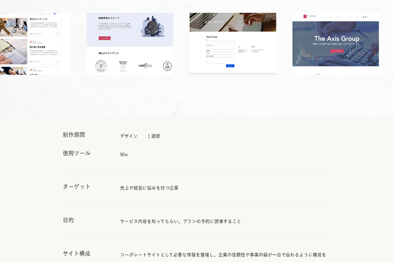393x262 pixels.
Task: Click the 使用ツール label
Action: pyautogui.click(x=76, y=153)
